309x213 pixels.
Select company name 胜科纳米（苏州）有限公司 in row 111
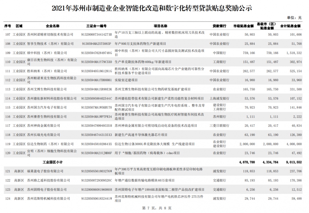tap(47, 71)
